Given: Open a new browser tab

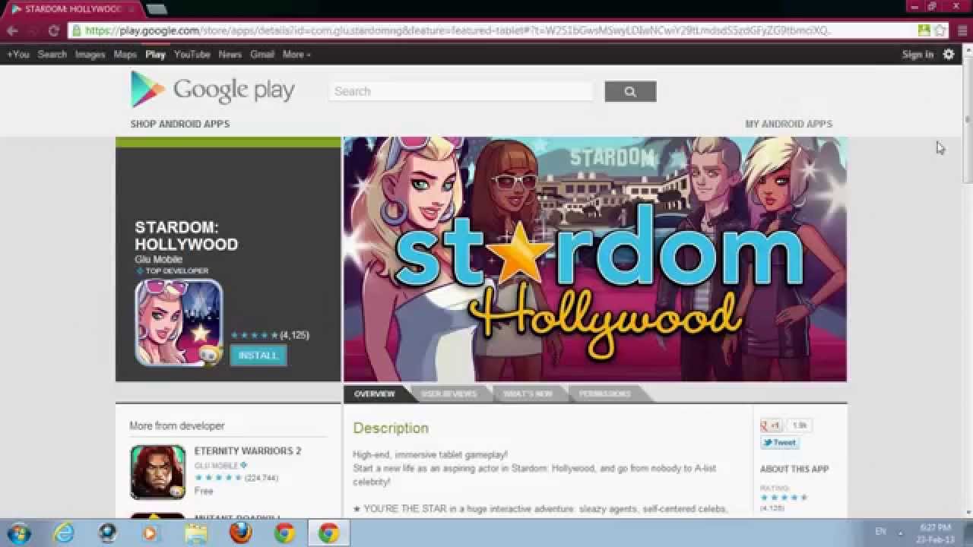Looking at the screenshot, I should (157, 9).
